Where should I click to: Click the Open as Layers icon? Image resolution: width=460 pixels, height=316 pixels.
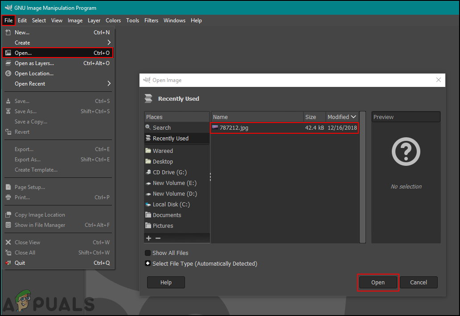pos(8,63)
